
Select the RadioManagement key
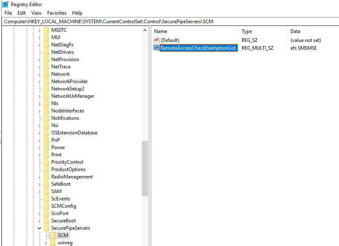72,177
